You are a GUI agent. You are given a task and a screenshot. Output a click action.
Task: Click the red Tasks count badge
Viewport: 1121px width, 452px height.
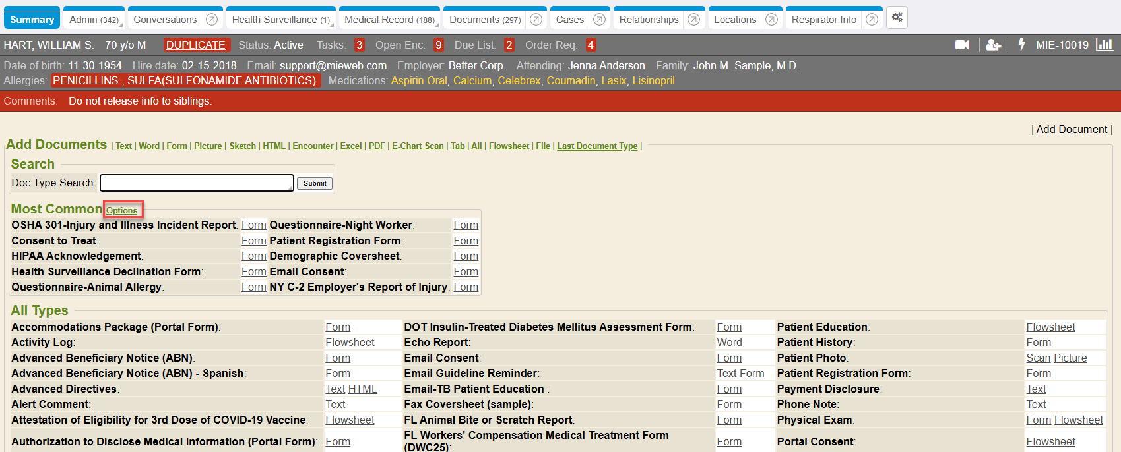(359, 45)
